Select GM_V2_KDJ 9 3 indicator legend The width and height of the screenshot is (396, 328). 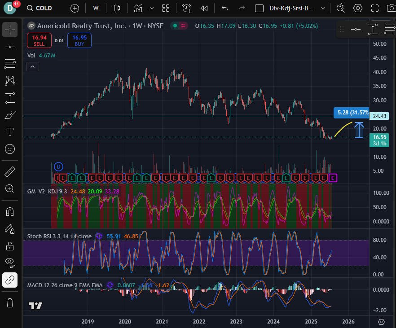coord(47,192)
